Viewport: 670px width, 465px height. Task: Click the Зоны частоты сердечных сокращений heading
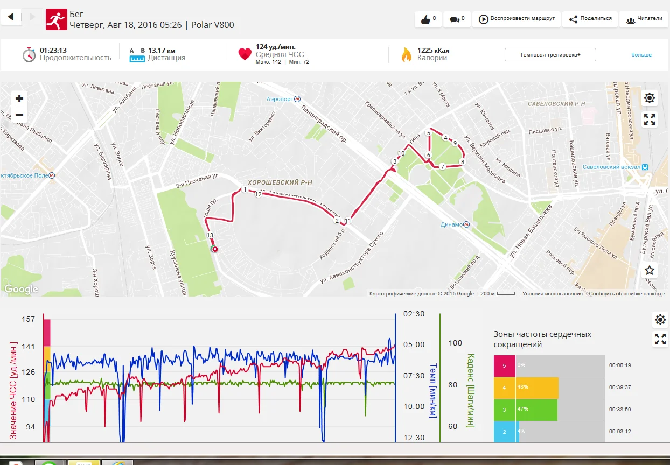542,340
